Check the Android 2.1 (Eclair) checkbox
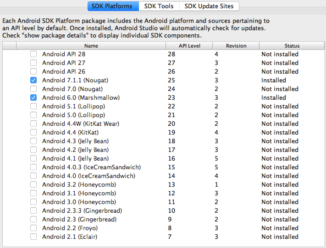This screenshot has width=326, height=248. coord(33,237)
